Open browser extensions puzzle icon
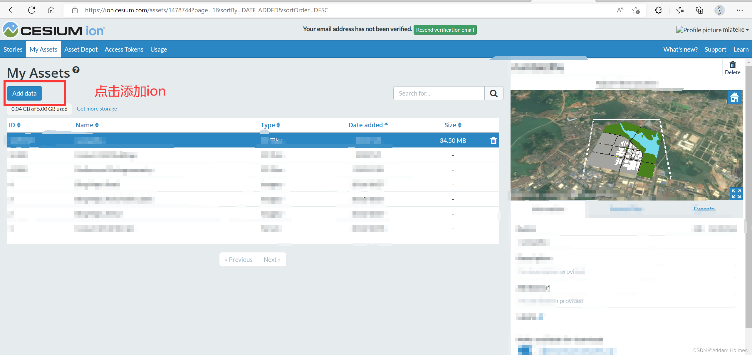 pos(658,10)
